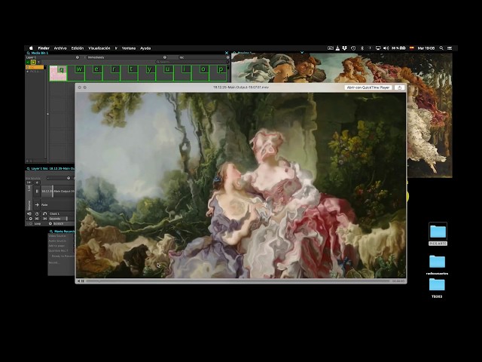Adjust the Main Output clip position slider

click(58, 191)
